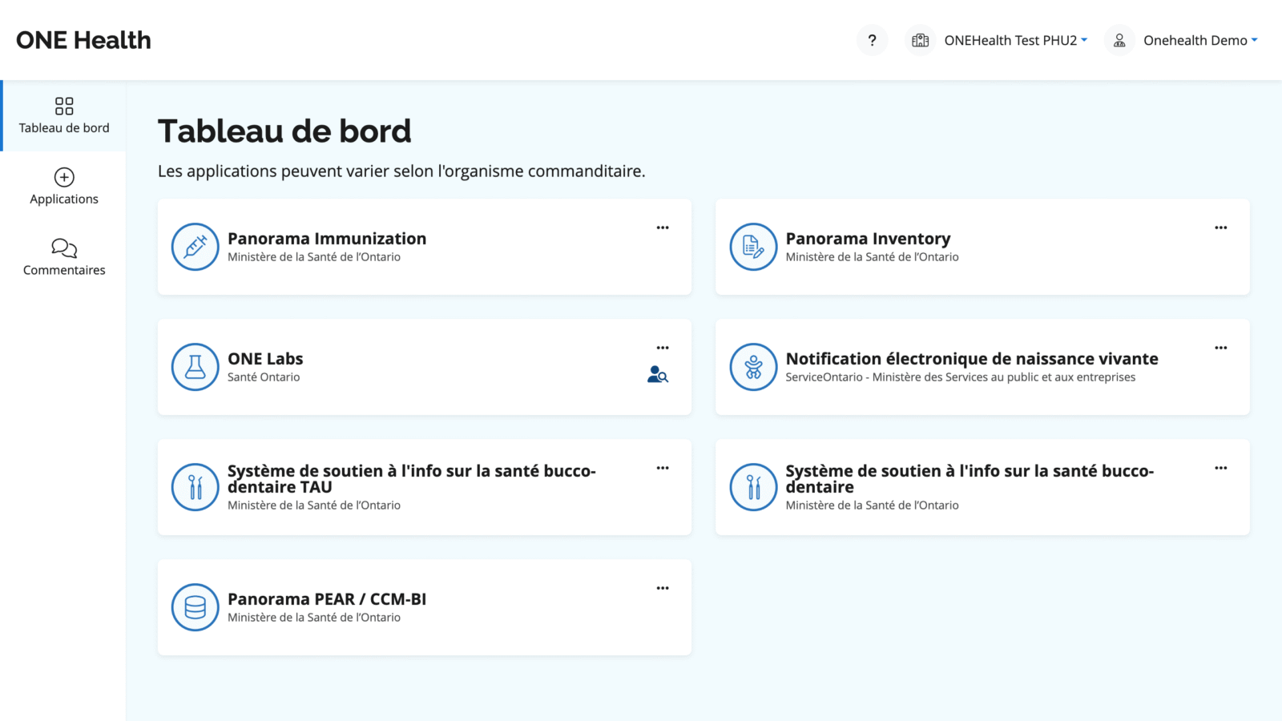Expand the Onehealth Demo user dropdown
The image size is (1282, 721).
[x=1200, y=40]
